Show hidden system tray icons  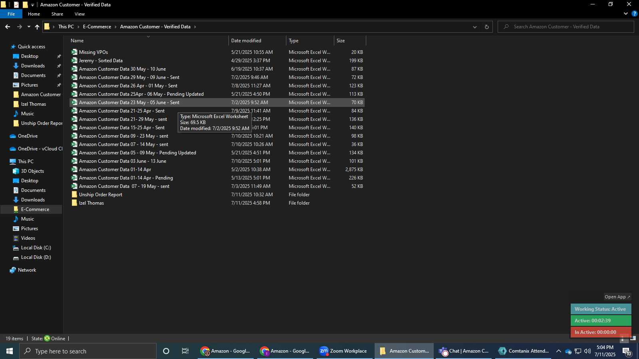(558, 351)
